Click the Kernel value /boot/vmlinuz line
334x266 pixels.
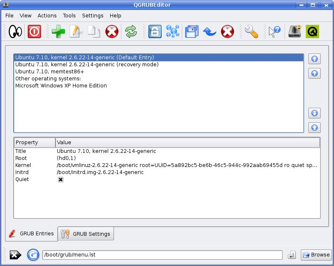click(x=187, y=165)
